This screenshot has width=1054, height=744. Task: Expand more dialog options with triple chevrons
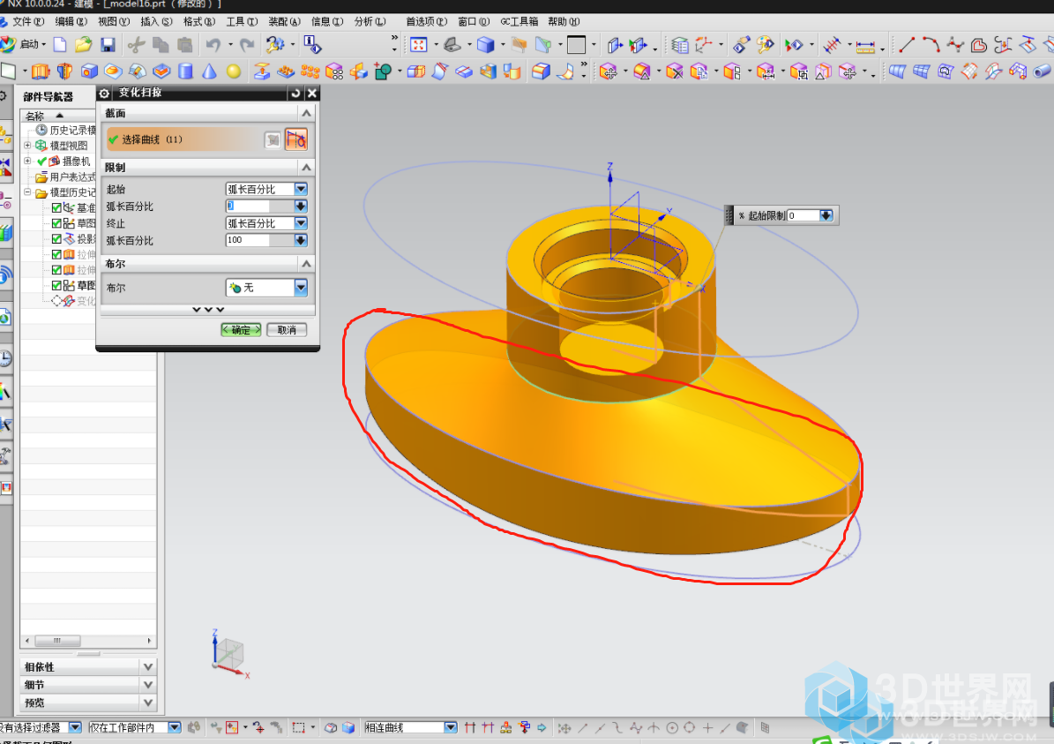pos(207,310)
